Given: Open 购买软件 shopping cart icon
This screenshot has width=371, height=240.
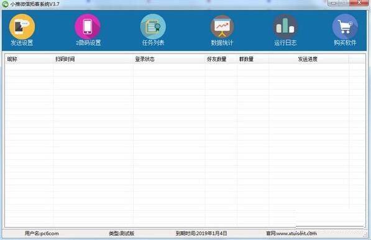Looking at the screenshot, I should pyautogui.click(x=345, y=27).
